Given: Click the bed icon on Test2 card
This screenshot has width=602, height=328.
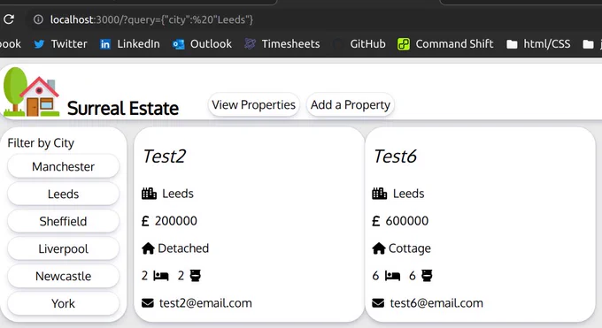Looking at the screenshot, I should pos(161,276).
